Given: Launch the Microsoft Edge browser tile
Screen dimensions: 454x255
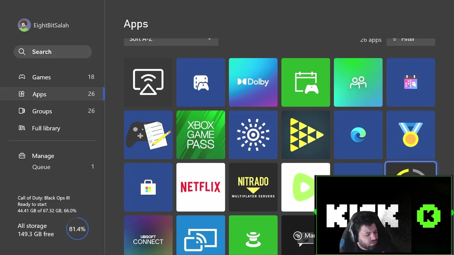Looking at the screenshot, I should coord(358,135).
